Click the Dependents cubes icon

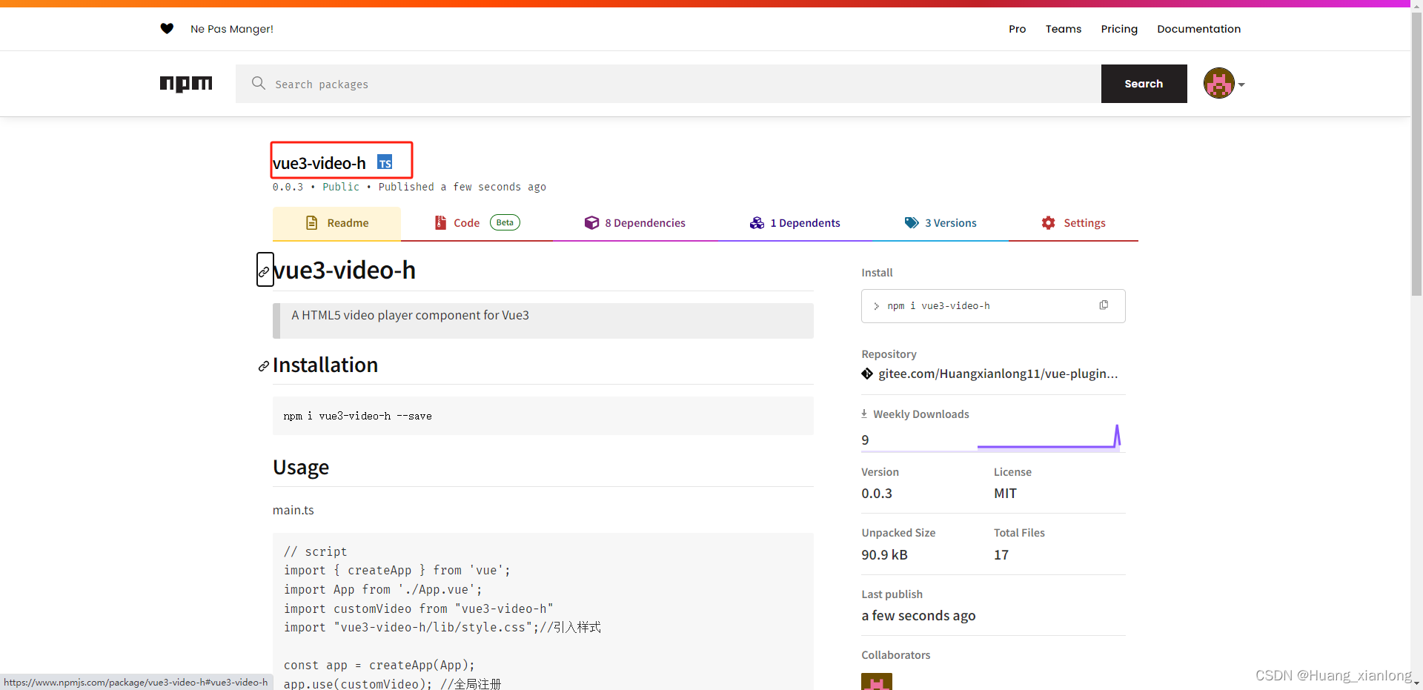click(757, 223)
